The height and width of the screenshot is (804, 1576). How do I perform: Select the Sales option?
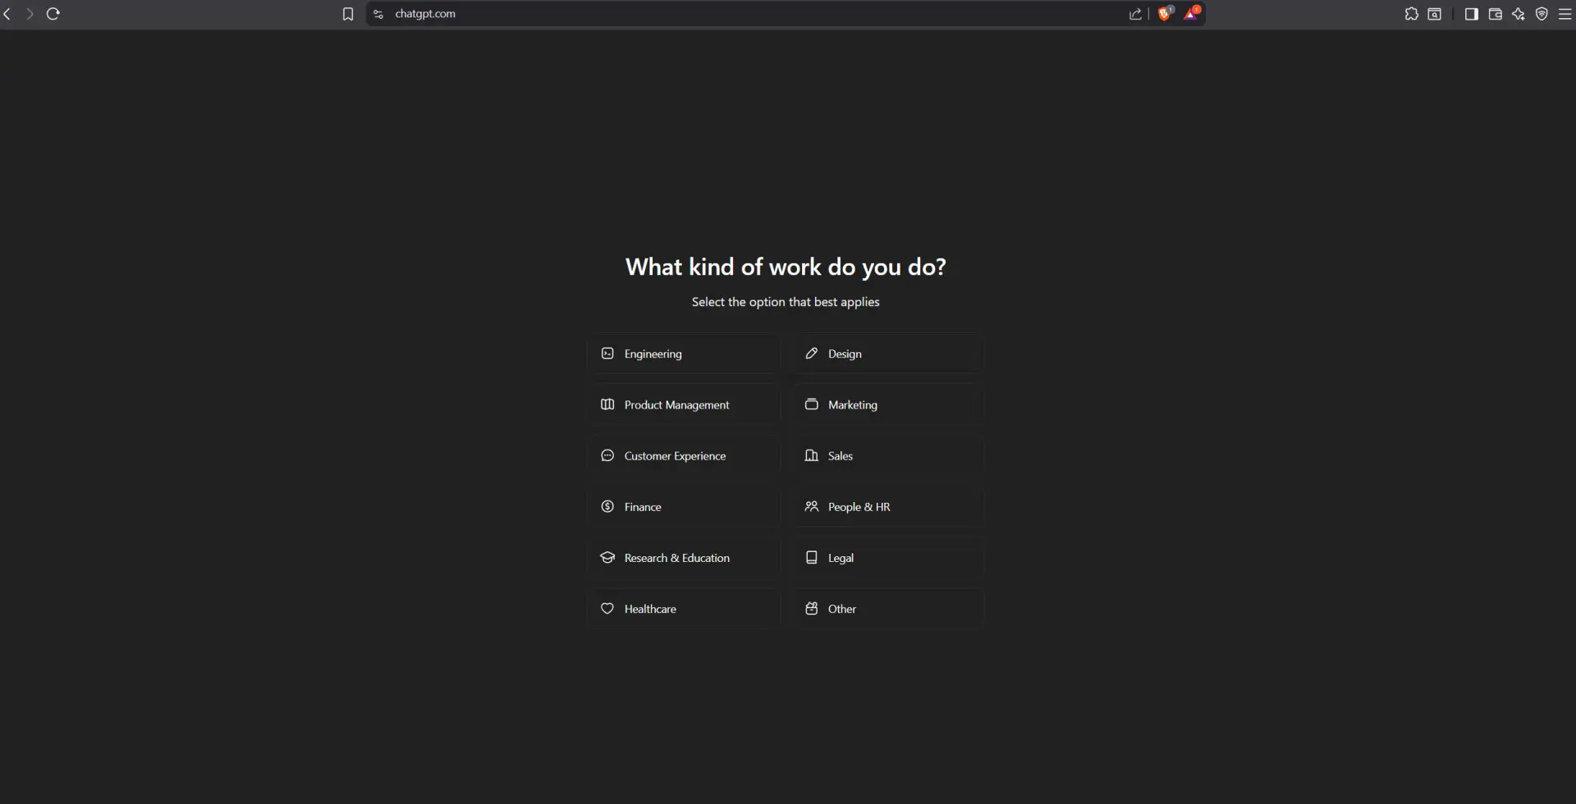pyautogui.click(x=887, y=455)
